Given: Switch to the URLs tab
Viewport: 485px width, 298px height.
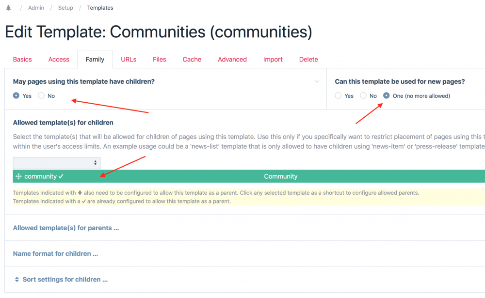Looking at the screenshot, I should tap(129, 60).
